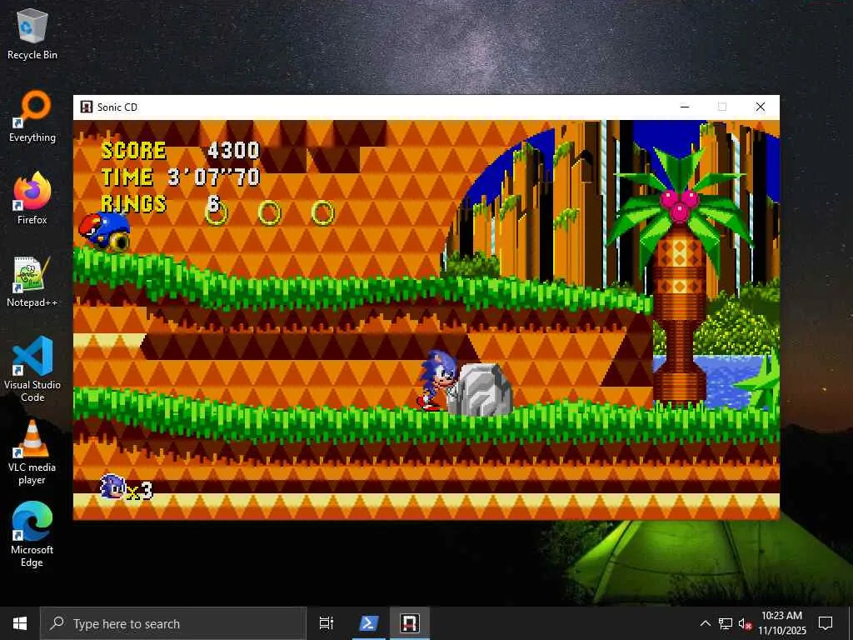This screenshot has width=853, height=640.
Task: Click the Sonic CD title bar text
Action: coord(117,107)
